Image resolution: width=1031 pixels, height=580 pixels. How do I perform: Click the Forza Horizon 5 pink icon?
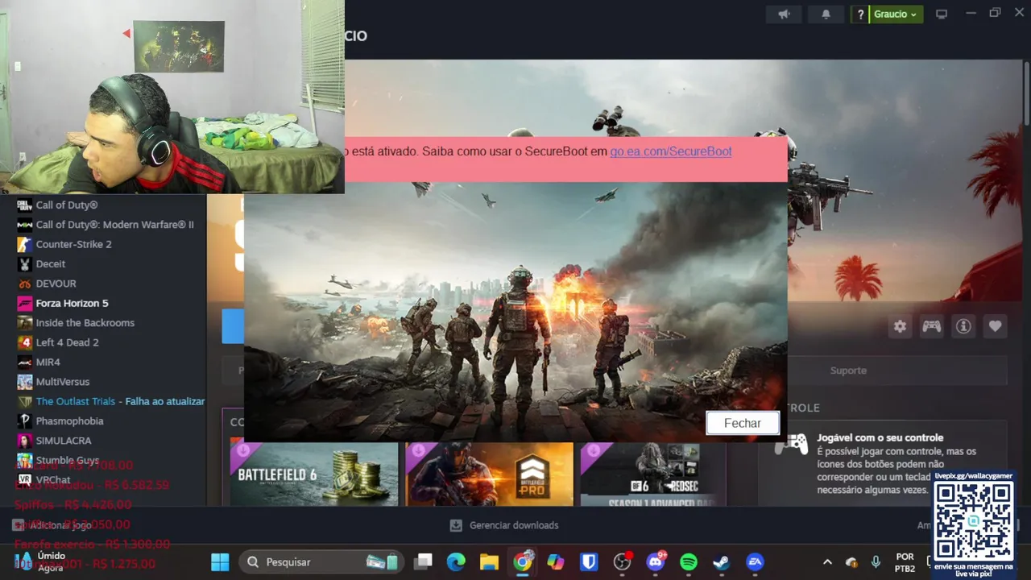24,303
